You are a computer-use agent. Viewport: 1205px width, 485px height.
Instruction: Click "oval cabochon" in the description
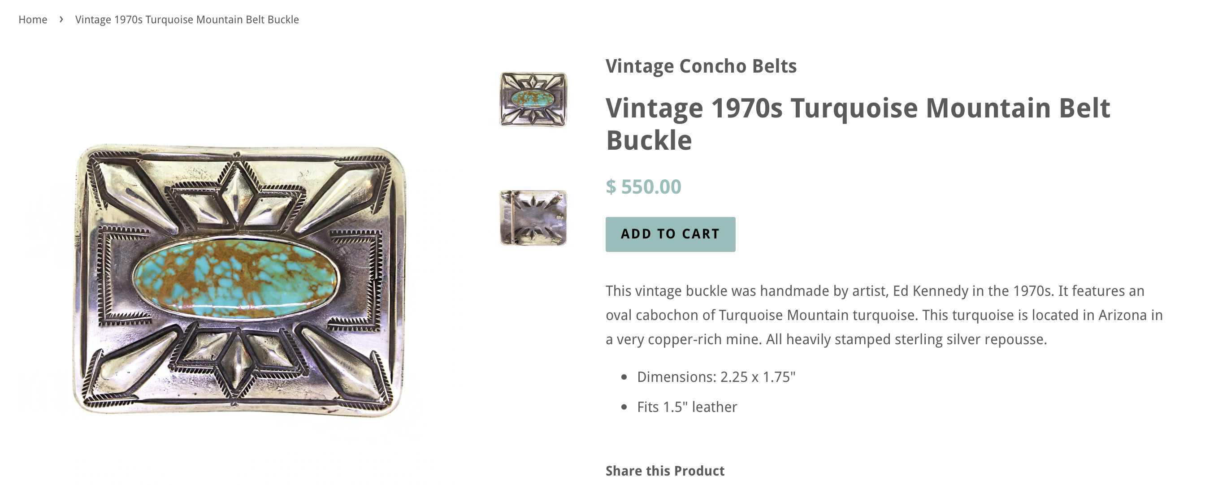point(652,315)
